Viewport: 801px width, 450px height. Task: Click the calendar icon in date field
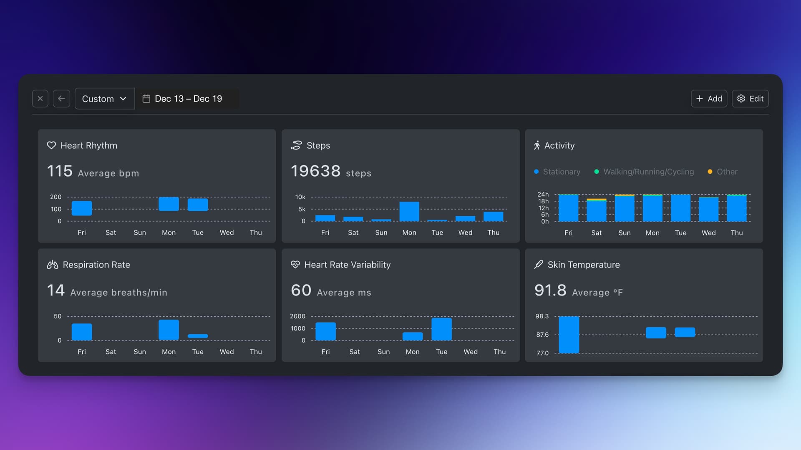click(x=146, y=99)
